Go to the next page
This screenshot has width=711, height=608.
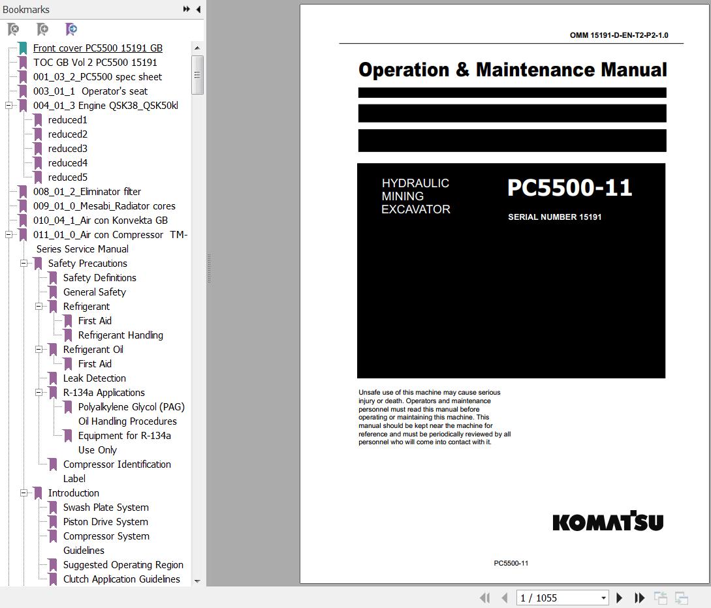(619, 598)
